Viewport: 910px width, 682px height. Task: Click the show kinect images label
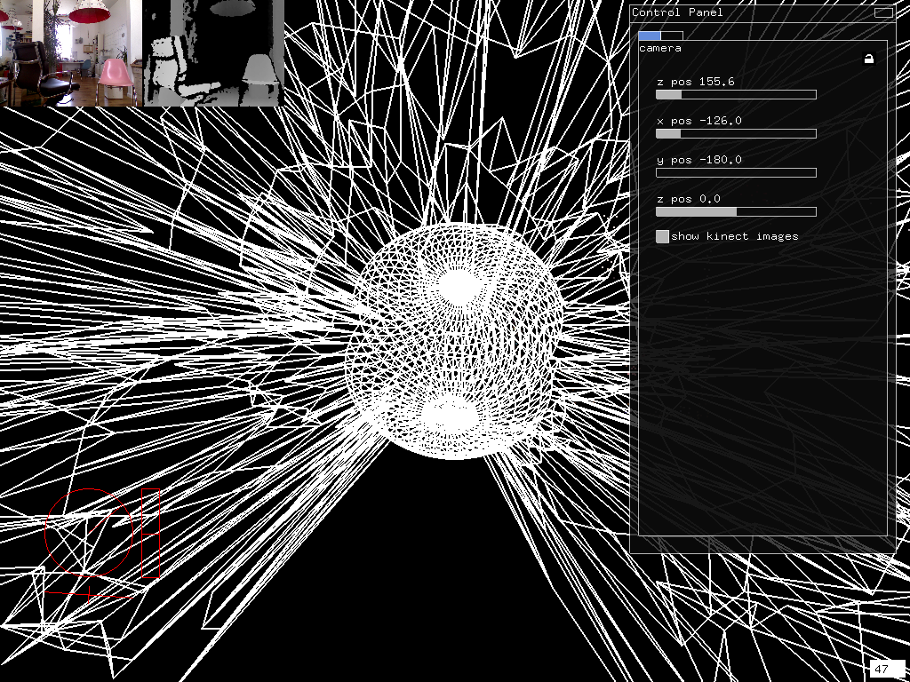[735, 236]
